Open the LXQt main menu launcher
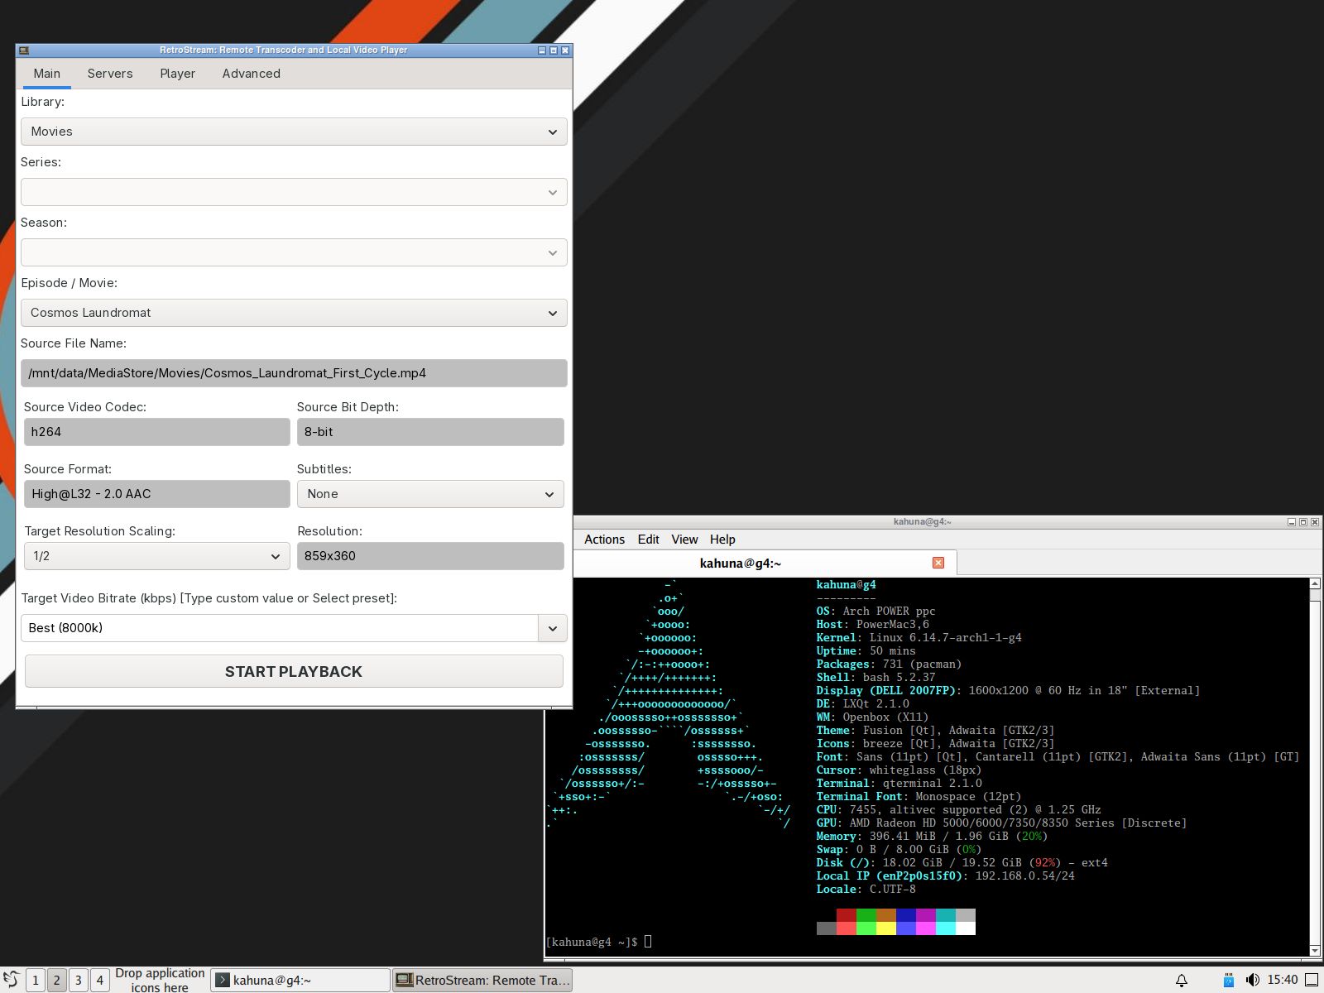This screenshot has height=993, width=1324. tap(12, 980)
